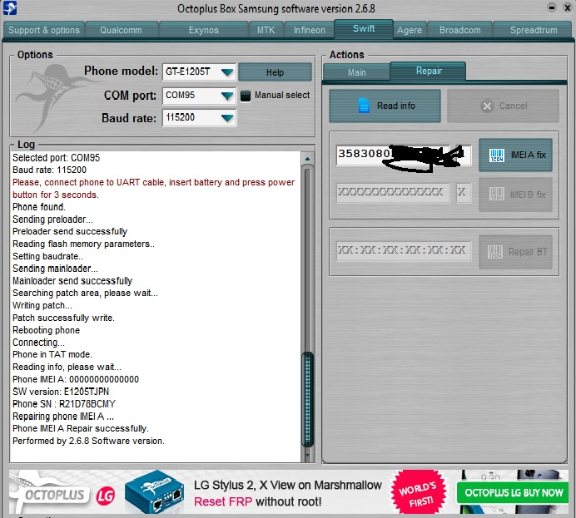Viewport: 576px width, 518px height.
Task: Toggle the Manual select checkbox
Action: point(246,96)
